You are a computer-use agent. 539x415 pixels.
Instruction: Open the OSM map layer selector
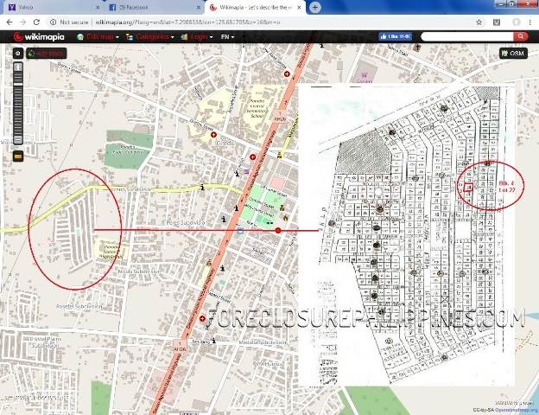pyautogui.click(x=512, y=54)
